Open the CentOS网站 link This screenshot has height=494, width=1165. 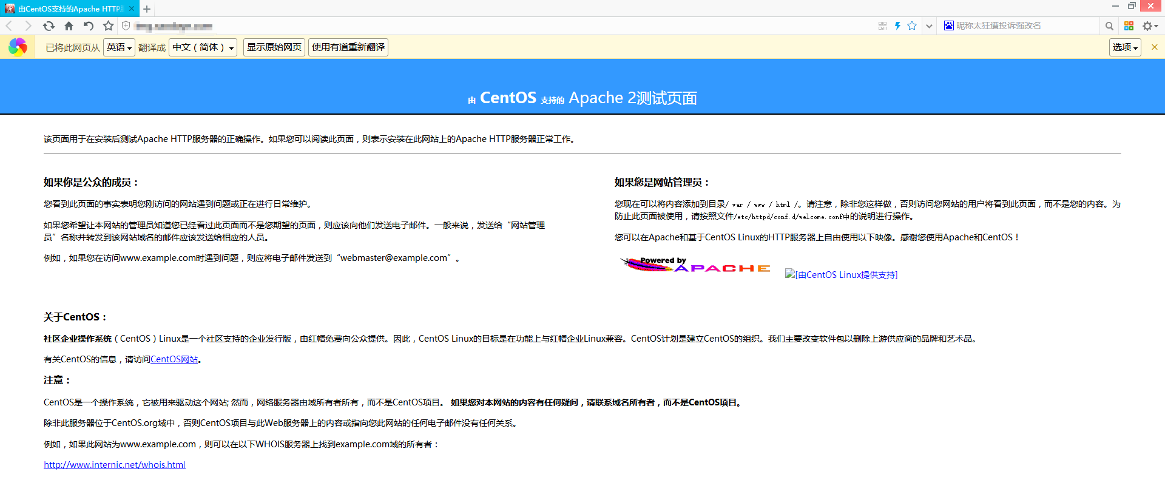174,359
